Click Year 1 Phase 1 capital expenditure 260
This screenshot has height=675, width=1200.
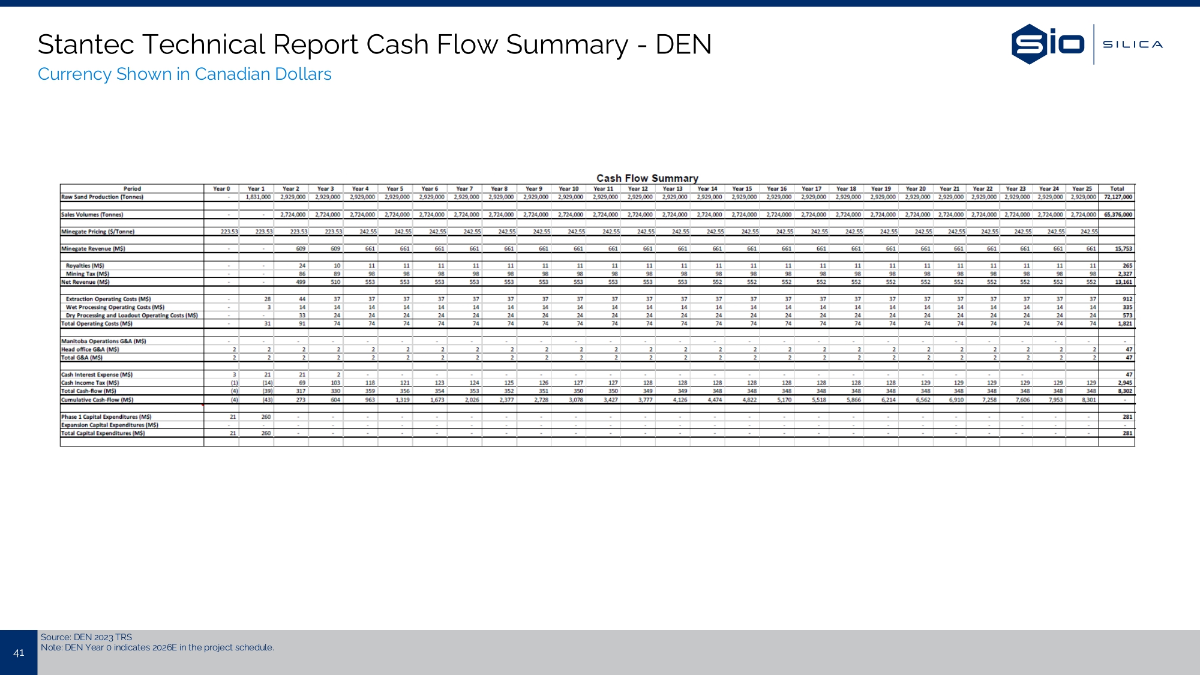(266, 416)
